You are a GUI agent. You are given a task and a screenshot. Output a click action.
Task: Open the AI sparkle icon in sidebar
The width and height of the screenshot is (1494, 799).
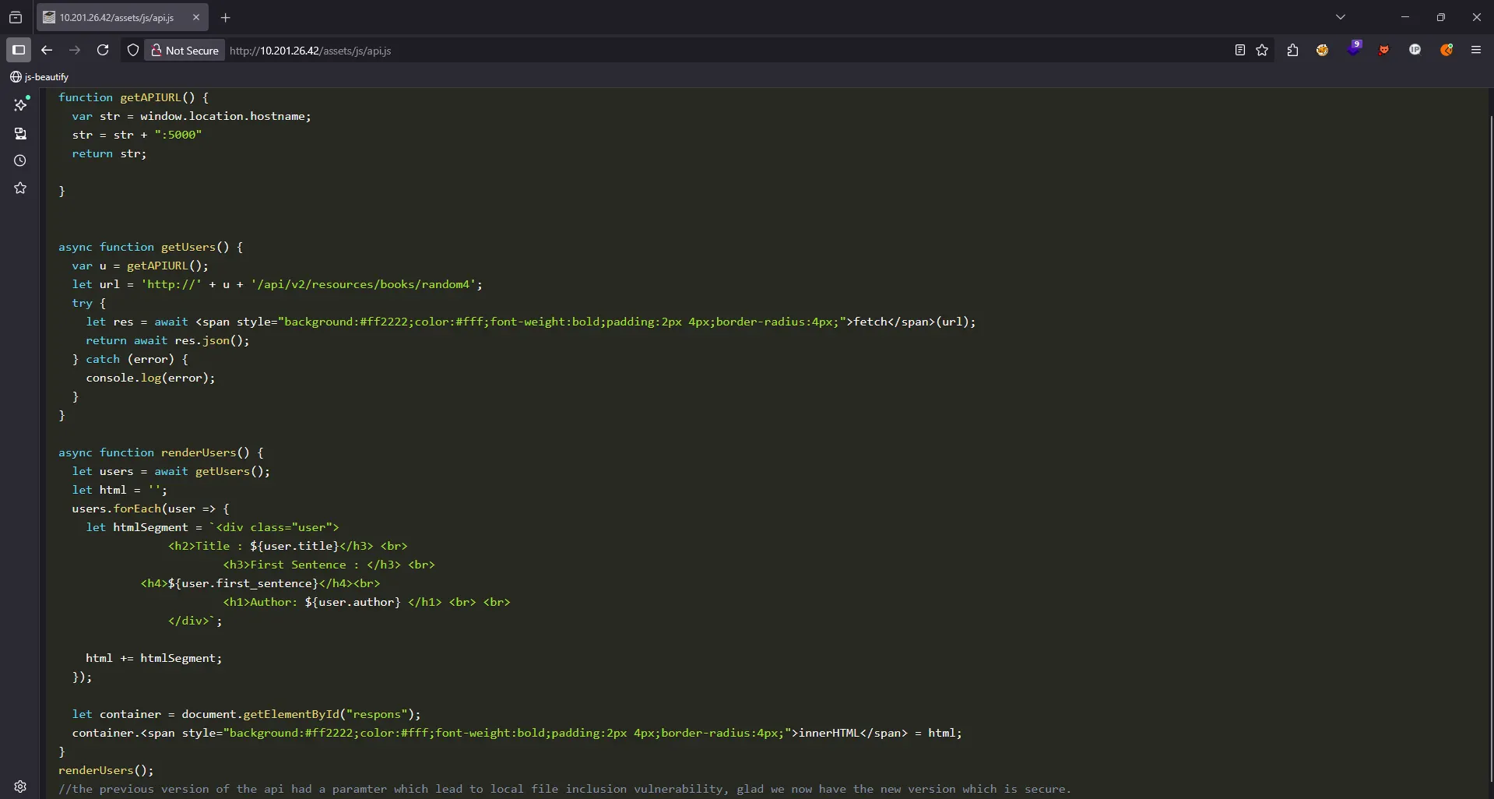(x=20, y=105)
